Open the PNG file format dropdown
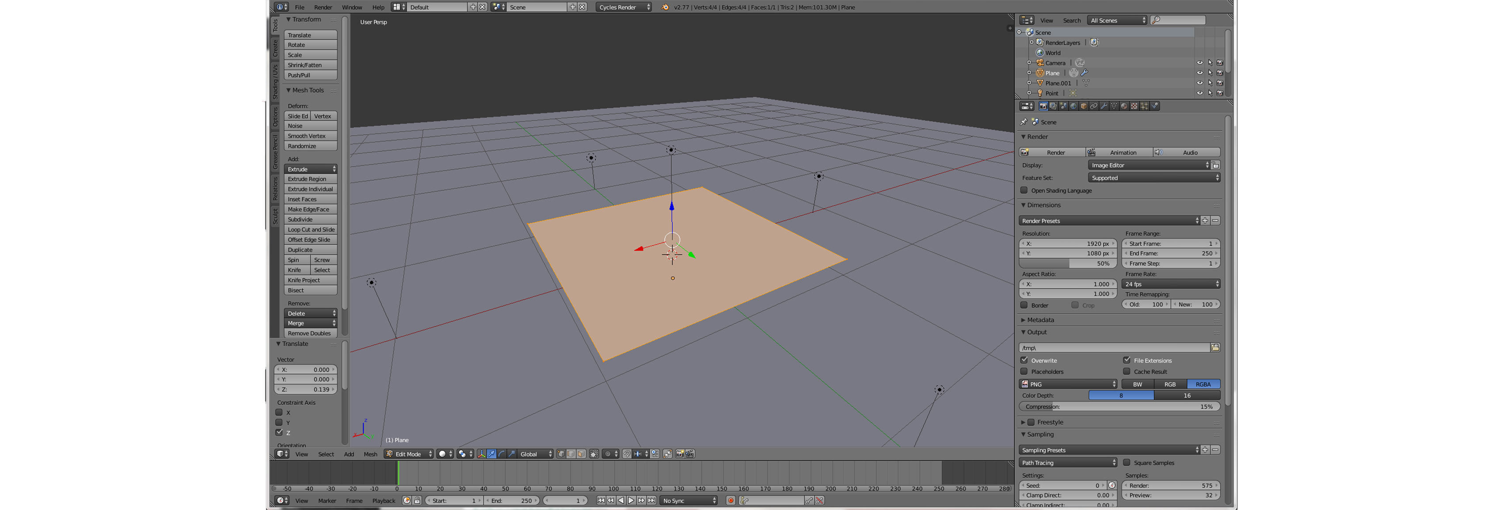This screenshot has width=1485, height=510. pos(1068,384)
